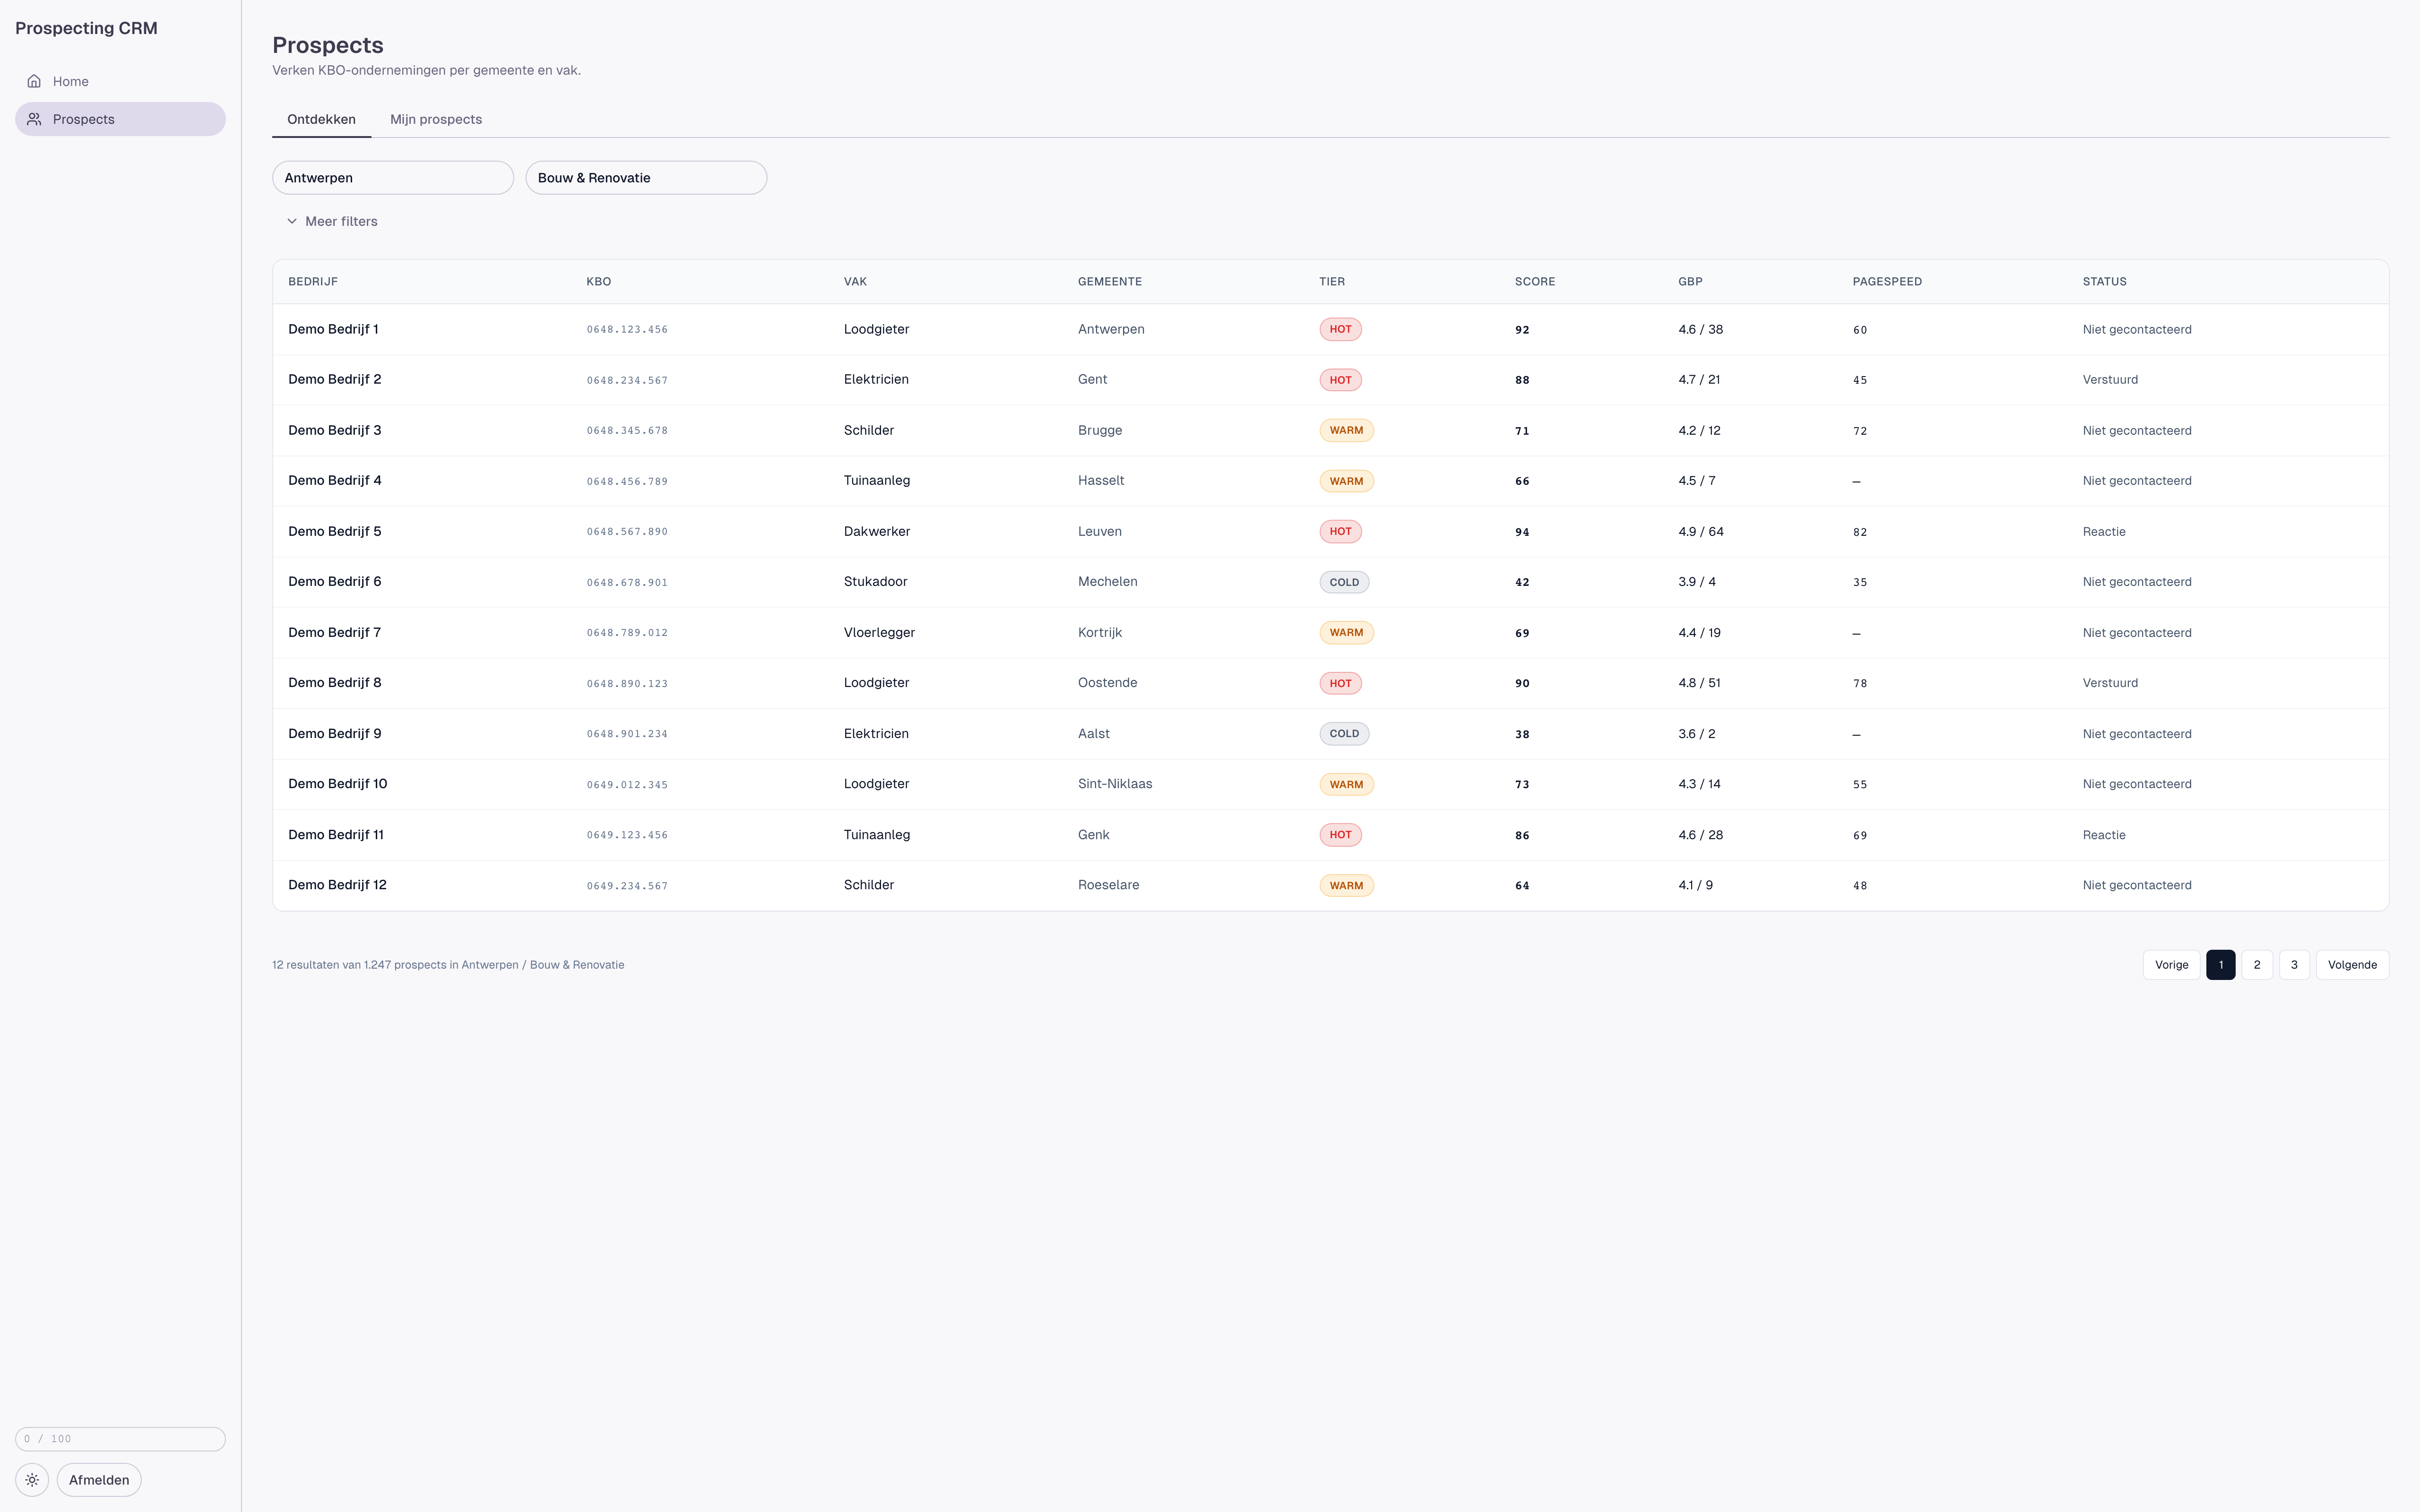Viewport: 2420px width, 1512px height.
Task: Open Demo Bedrijf 4 row
Action: (1330, 481)
